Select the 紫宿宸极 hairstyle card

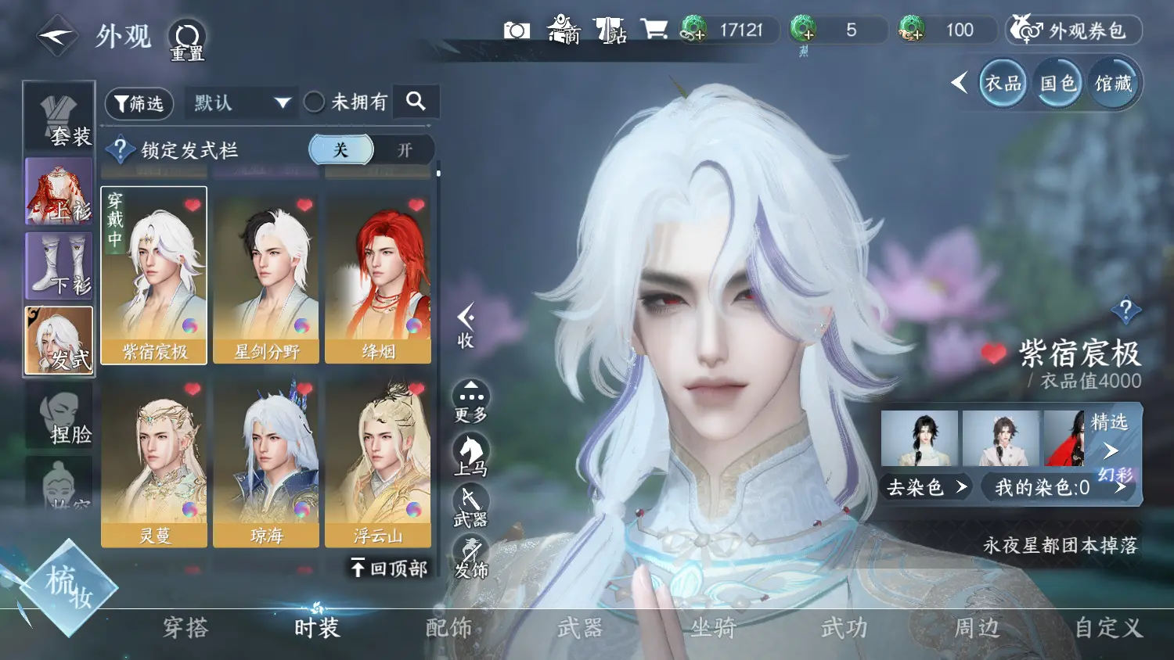point(154,275)
